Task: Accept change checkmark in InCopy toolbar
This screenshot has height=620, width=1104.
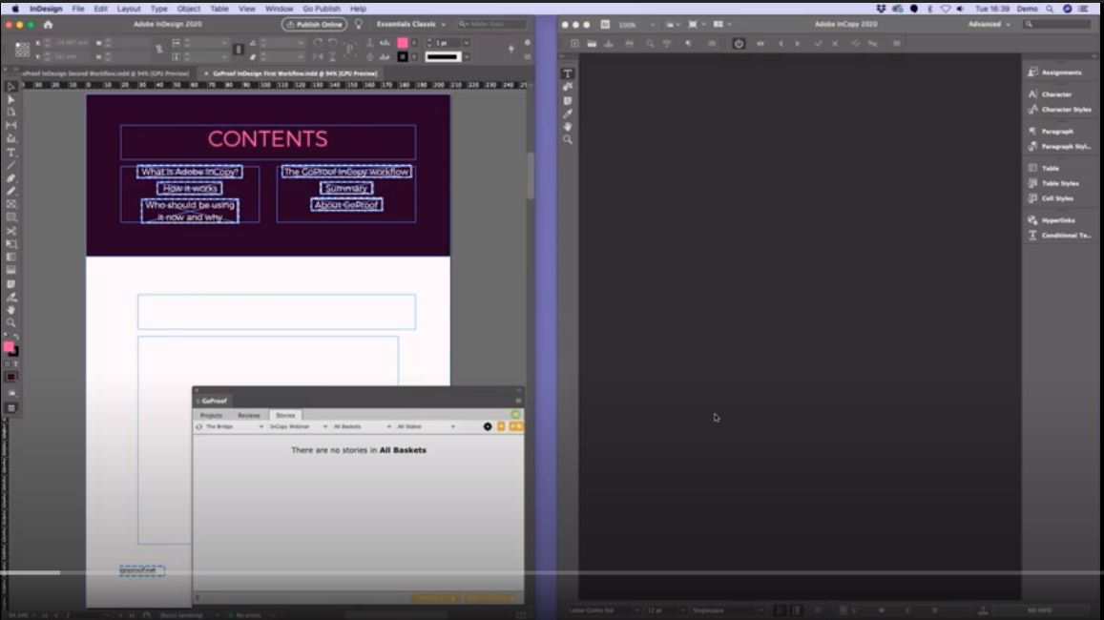Action: 818,44
